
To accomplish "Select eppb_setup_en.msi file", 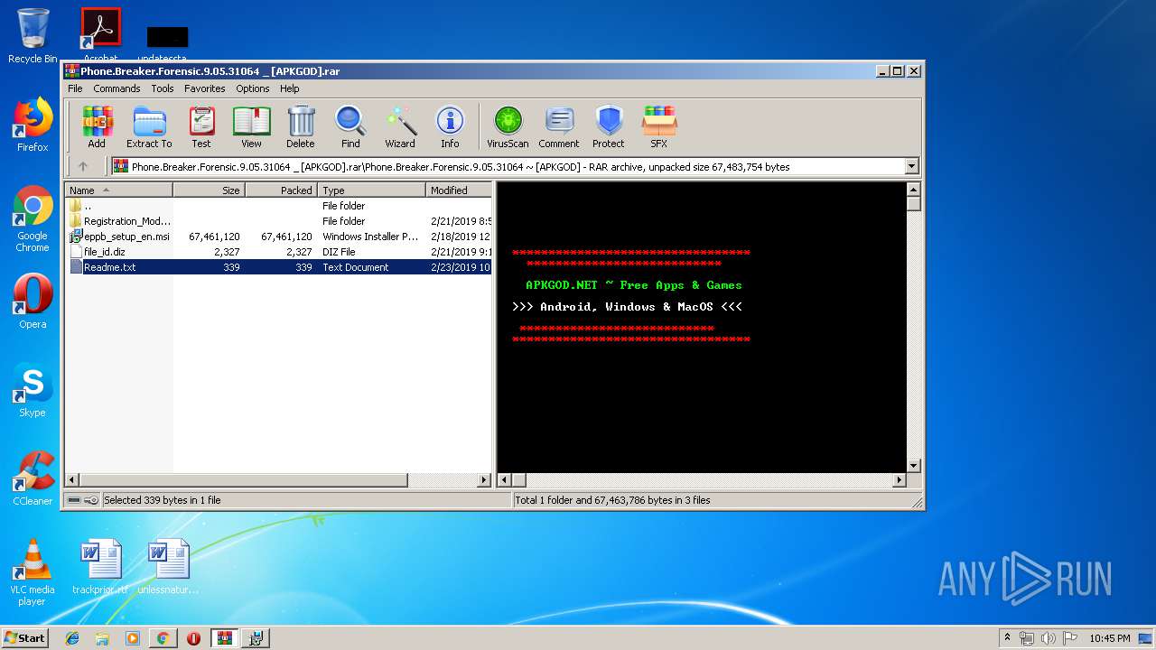I will 279,237.
